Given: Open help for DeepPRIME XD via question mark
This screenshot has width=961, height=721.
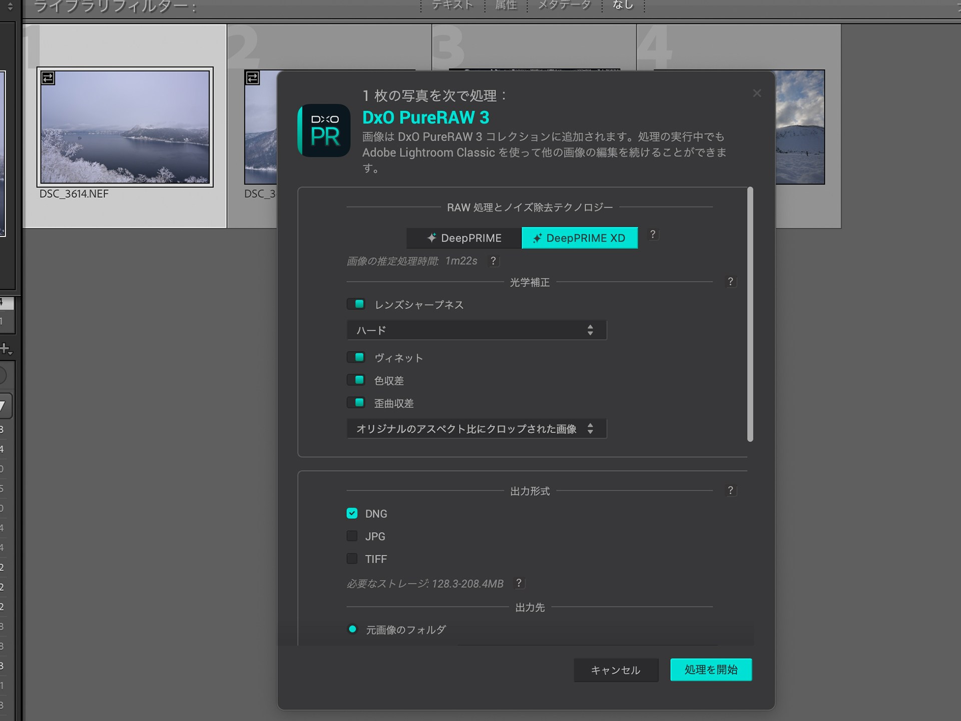Looking at the screenshot, I should 653,235.
